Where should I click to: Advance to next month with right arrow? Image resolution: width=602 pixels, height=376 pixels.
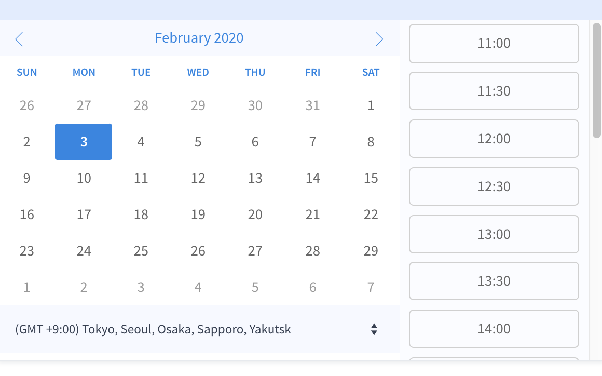(x=379, y=39)
